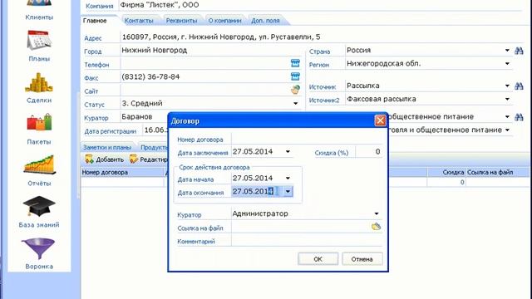Open the Дата начала date dropdown
The image size is (532, 299).
[288, 178]
